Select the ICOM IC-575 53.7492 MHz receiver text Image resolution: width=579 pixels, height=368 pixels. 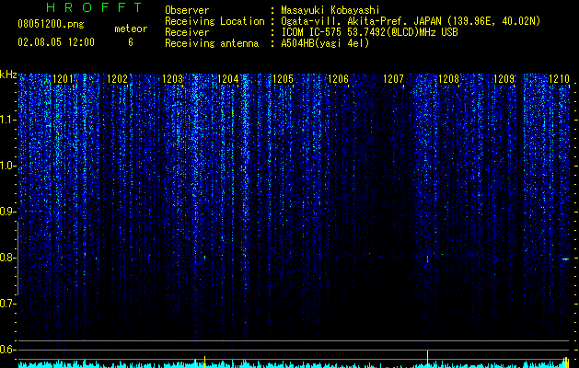coord(369,32)
